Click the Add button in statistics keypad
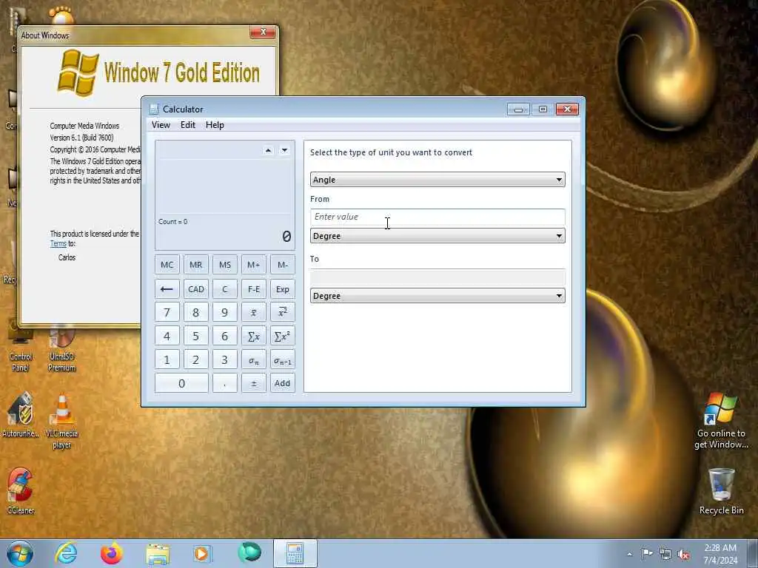758x568 pixels. point(282,383)
